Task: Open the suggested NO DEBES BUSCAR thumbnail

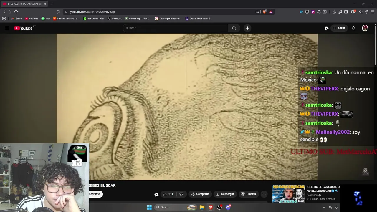Action: pyautogui.click(x=289, y=194)
